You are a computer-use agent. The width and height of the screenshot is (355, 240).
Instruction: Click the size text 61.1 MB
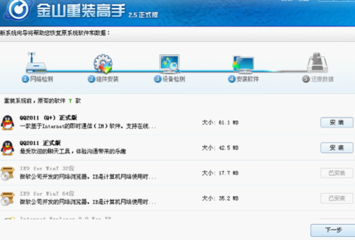[228, 123]
